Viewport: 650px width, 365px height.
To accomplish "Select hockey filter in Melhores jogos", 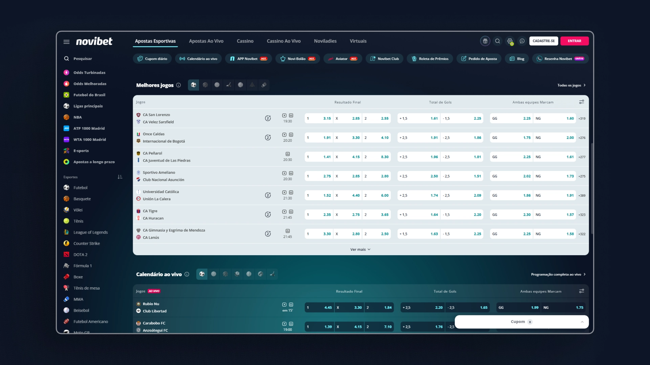I will (229, 85).
